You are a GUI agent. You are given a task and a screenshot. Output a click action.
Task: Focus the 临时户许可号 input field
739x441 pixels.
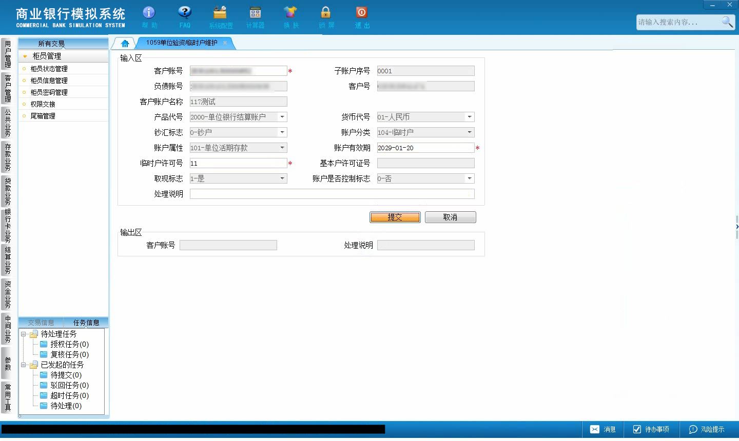click(x=238, y=163)
